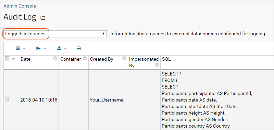Click the SQL column header
Viewport: 274px width, 130px height.
(166, 59)
